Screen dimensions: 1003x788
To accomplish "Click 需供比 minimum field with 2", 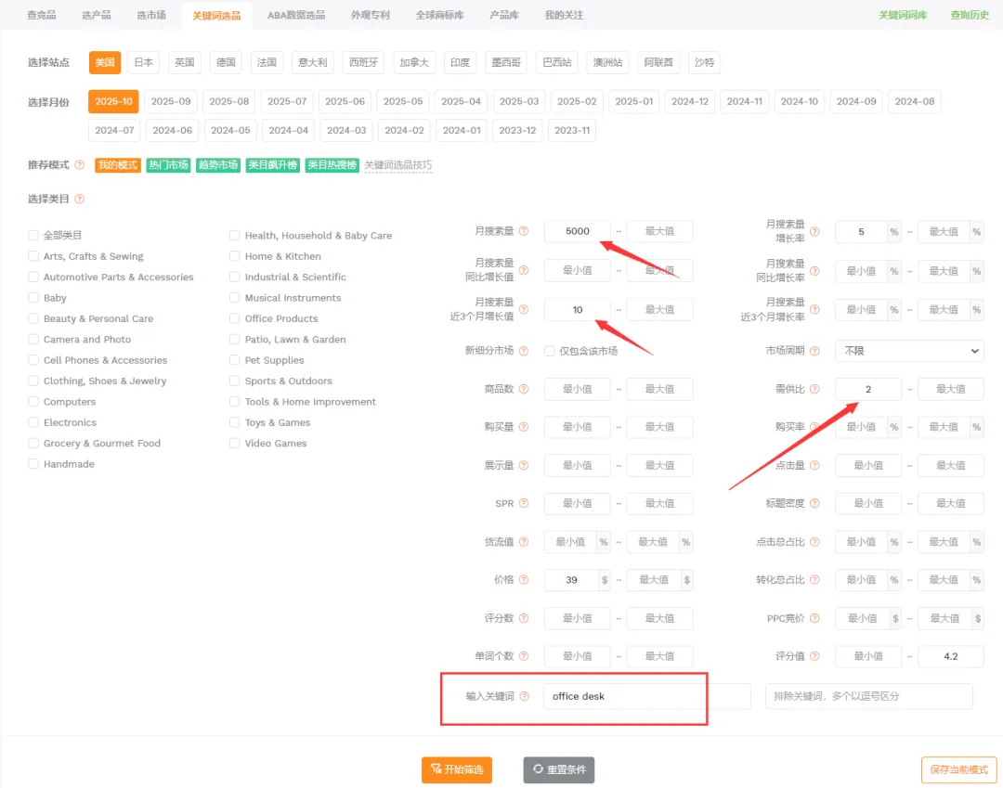I will pyautogui.click(x=868, y=389).
